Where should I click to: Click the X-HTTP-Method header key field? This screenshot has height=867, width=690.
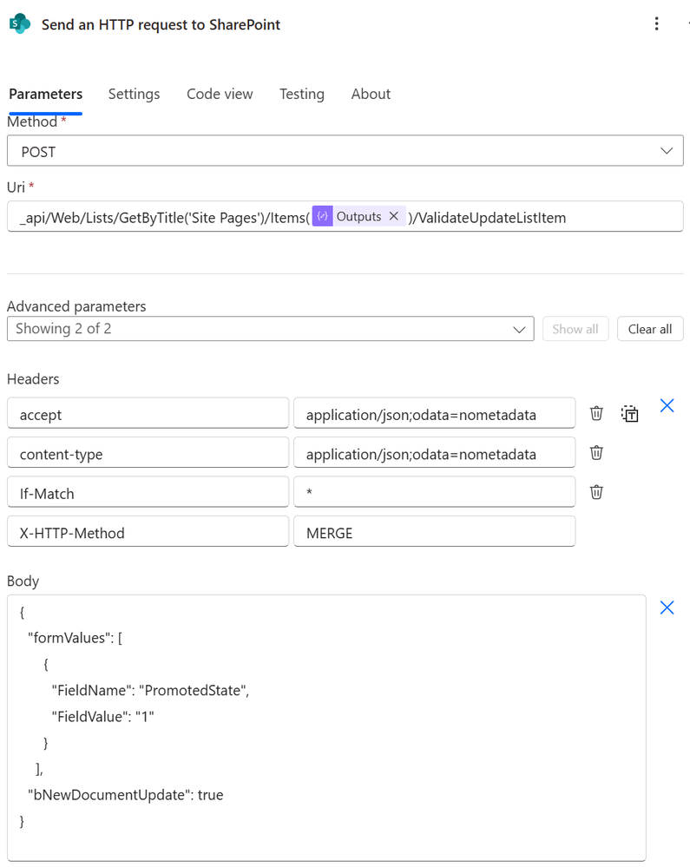tap(148, 533)
